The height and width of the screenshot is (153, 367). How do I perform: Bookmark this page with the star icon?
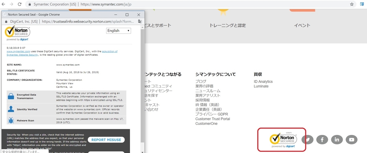pos(352,5)
